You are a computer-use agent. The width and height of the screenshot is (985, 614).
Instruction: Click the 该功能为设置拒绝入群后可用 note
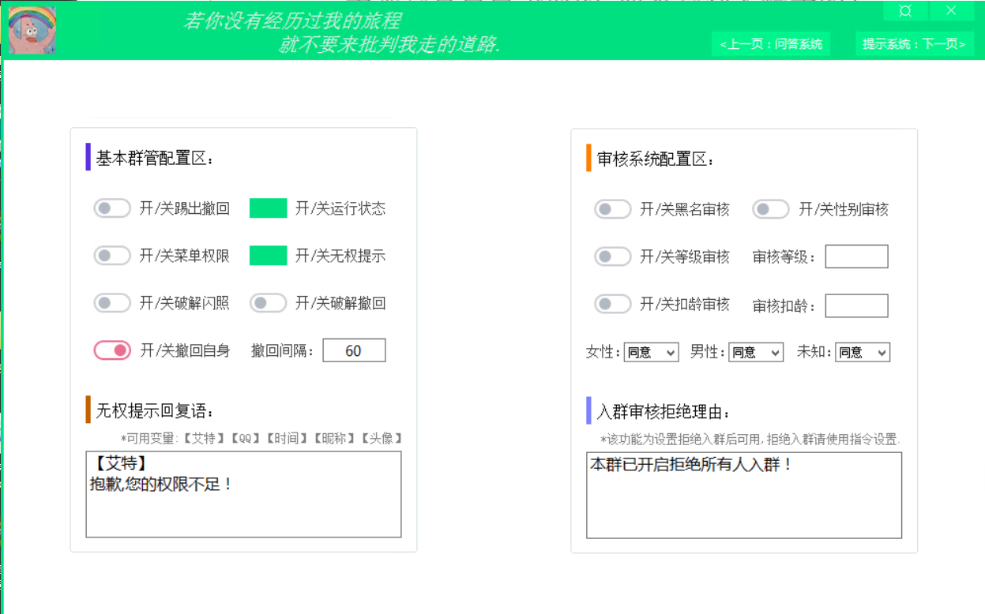pos(750,439)
